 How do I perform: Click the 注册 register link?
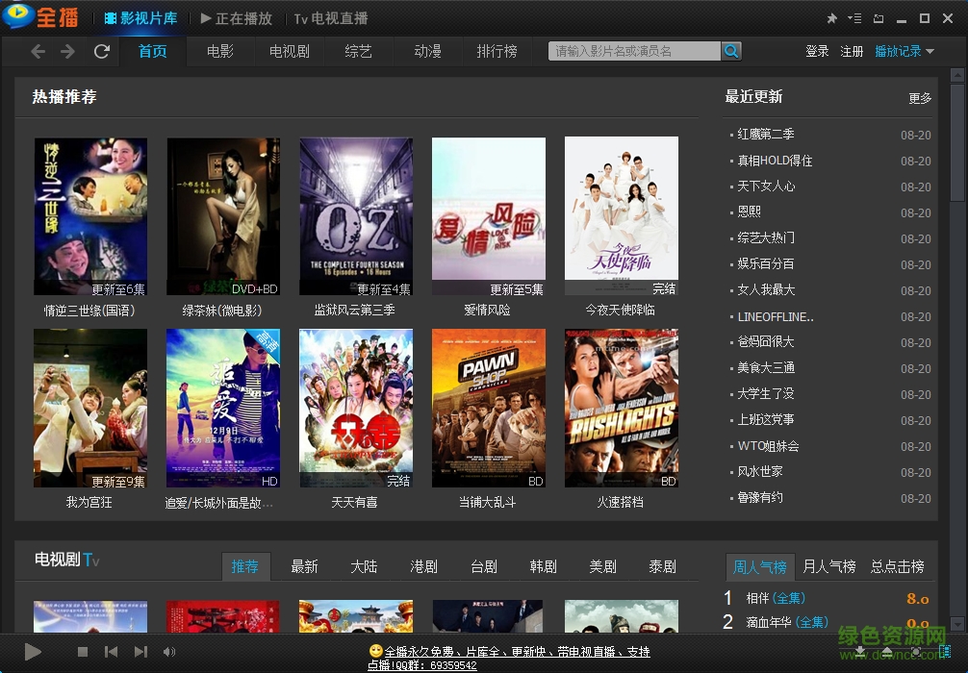tap(852, 51)
